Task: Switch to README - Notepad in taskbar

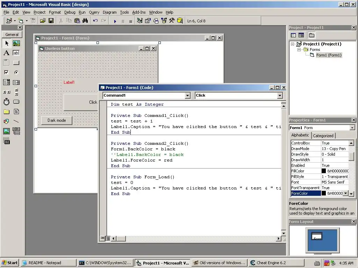Action: [48, 263]
